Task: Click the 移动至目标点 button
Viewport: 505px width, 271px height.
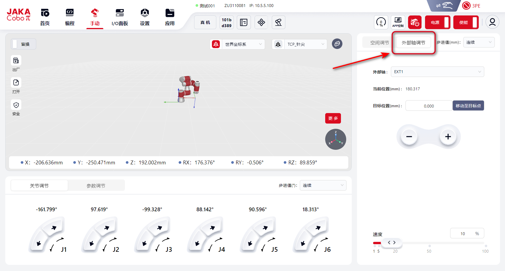Action: click(468, 106)
